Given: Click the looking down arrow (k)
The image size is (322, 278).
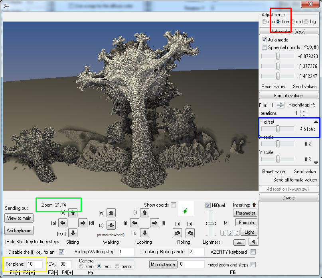Looking at the screenshot, I should click(x=144, y=233).
